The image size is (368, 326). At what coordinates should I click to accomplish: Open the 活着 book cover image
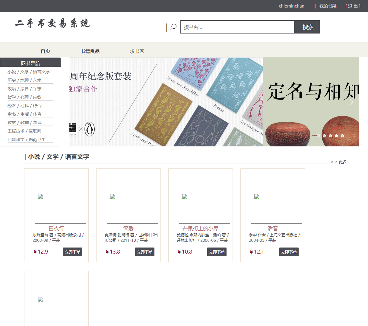[x=257, y=197]
